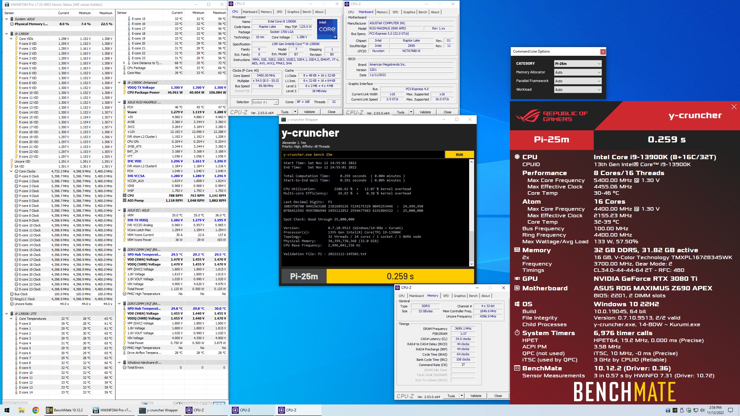Open network status tray icon

point(695,410)
